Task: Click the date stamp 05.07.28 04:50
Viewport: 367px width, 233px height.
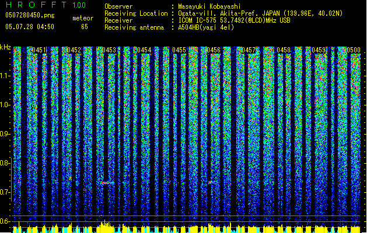Action: tap(30, 27)
